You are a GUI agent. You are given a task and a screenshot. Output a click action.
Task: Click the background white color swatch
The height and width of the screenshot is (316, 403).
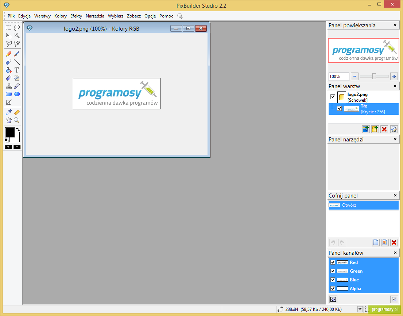(17, 139)
